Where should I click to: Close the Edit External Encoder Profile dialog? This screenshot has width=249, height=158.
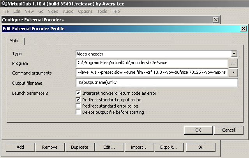point(243,29)
